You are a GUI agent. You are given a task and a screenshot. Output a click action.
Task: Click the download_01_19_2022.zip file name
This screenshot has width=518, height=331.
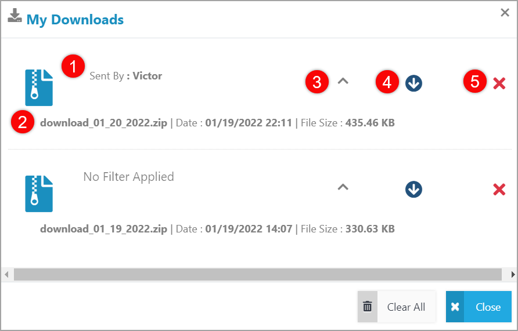point(103,228)
